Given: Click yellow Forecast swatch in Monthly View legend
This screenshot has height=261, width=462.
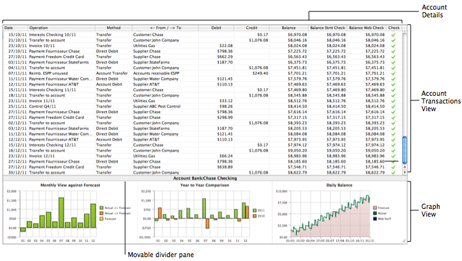Looking at the screenshot, I should coord(101,219).
